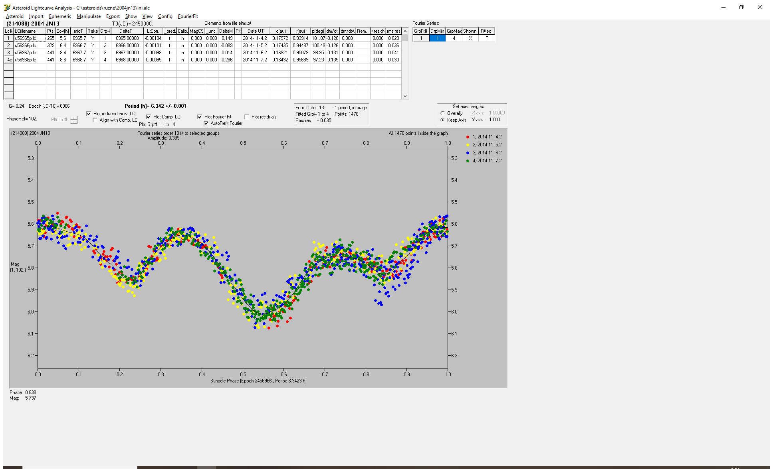This screenshot has width=773, height=469.
Task: Click scroll-up arrow of lightcurve table
Action: coord(405,31)
